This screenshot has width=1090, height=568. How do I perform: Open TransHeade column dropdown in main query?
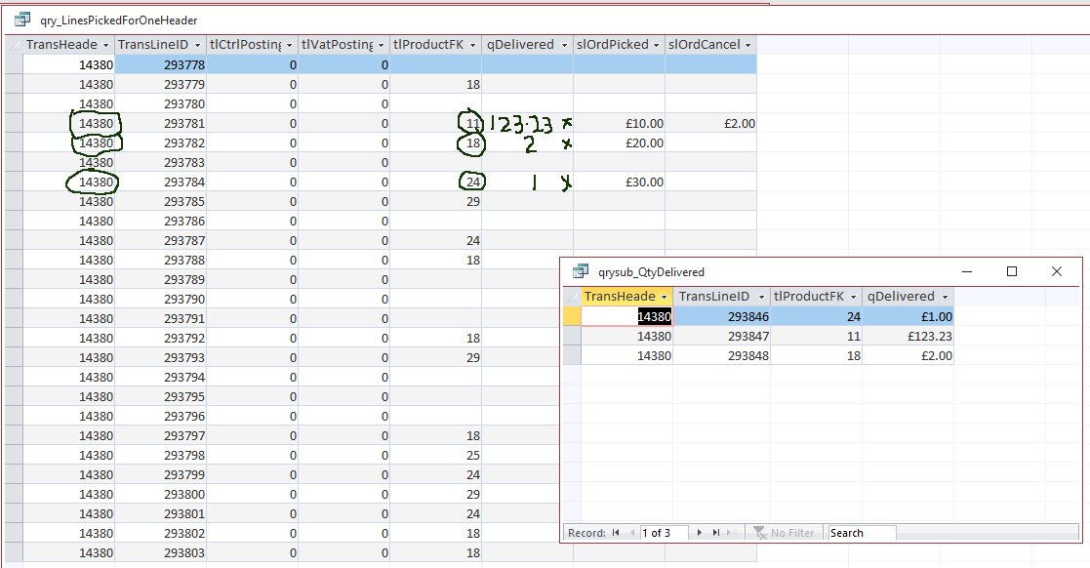[105, 45]
